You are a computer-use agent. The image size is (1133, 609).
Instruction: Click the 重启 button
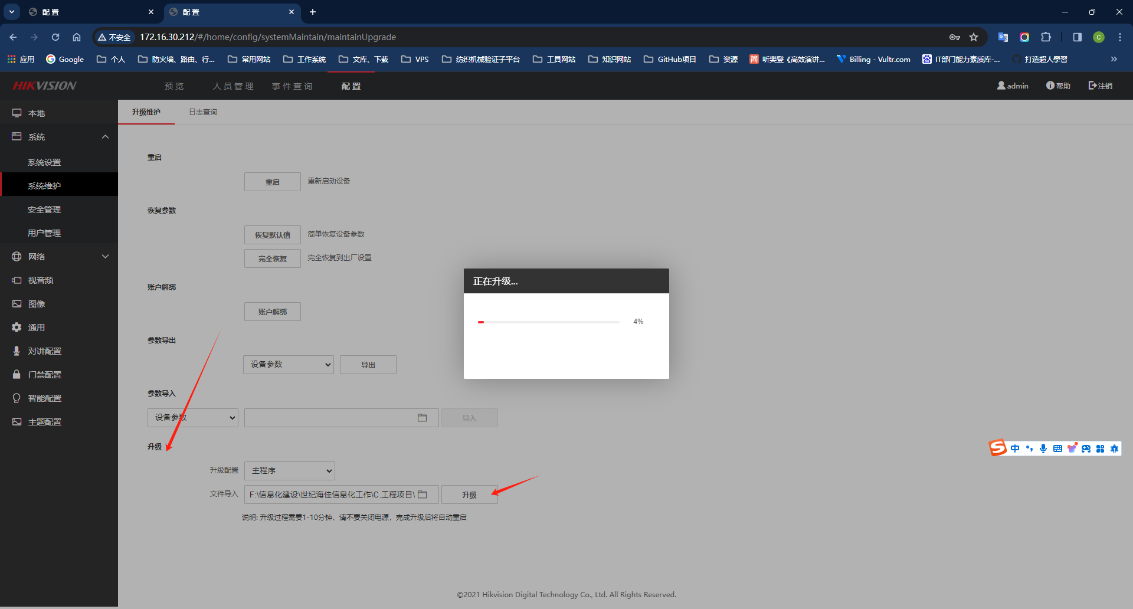click(x=273, y=182)
